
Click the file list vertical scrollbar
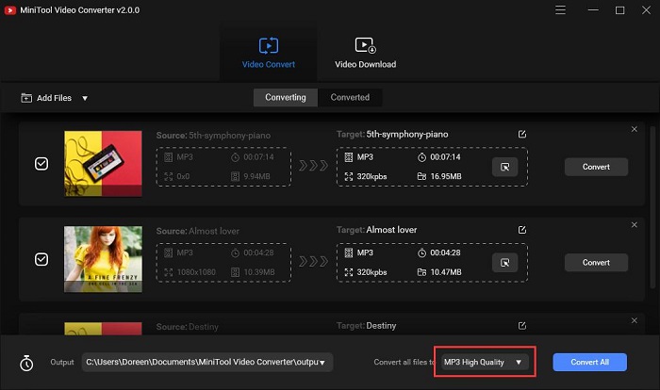(x=652, y=207)
